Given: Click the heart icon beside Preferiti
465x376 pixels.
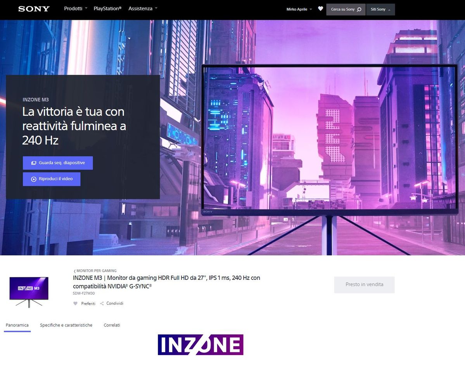Looking at the screenshot, I should (x=75, y=304).
